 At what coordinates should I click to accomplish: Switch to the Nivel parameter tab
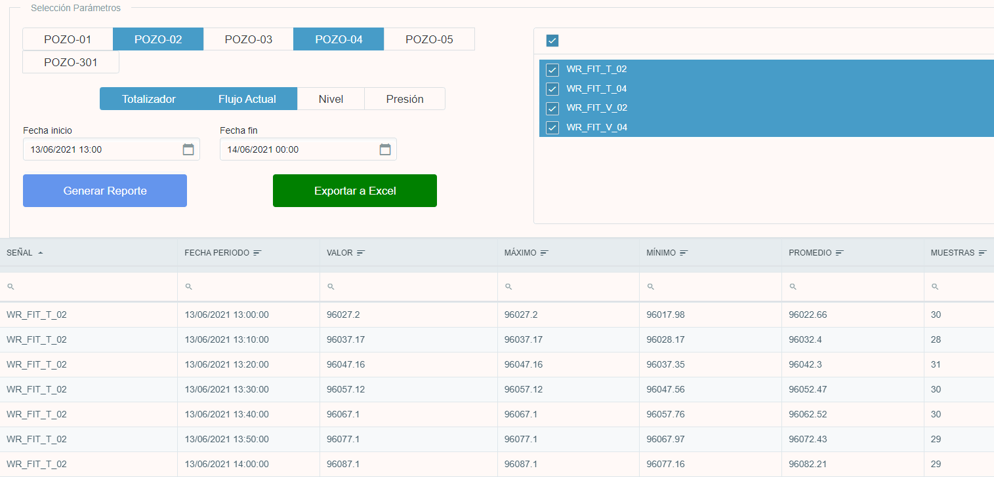pyautogui.click(x=331, y=99)
